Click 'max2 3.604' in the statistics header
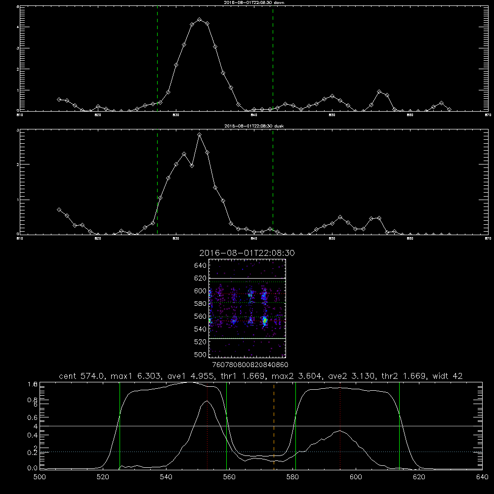 [x=296, y=376]
